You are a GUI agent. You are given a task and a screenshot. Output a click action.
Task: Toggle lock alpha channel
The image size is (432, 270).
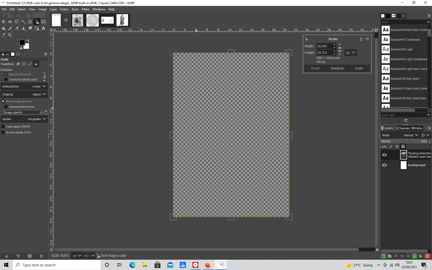[x=403, y=147]
